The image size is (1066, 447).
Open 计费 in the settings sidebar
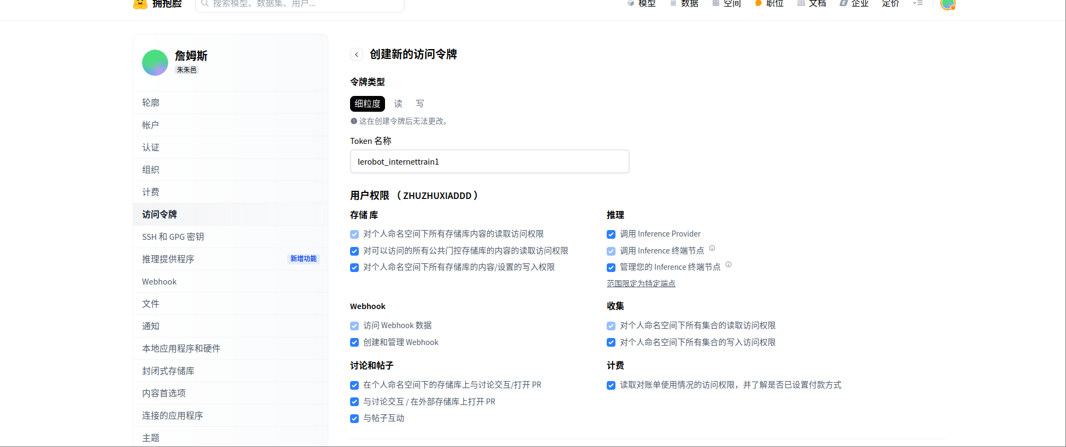click(230, 192)
